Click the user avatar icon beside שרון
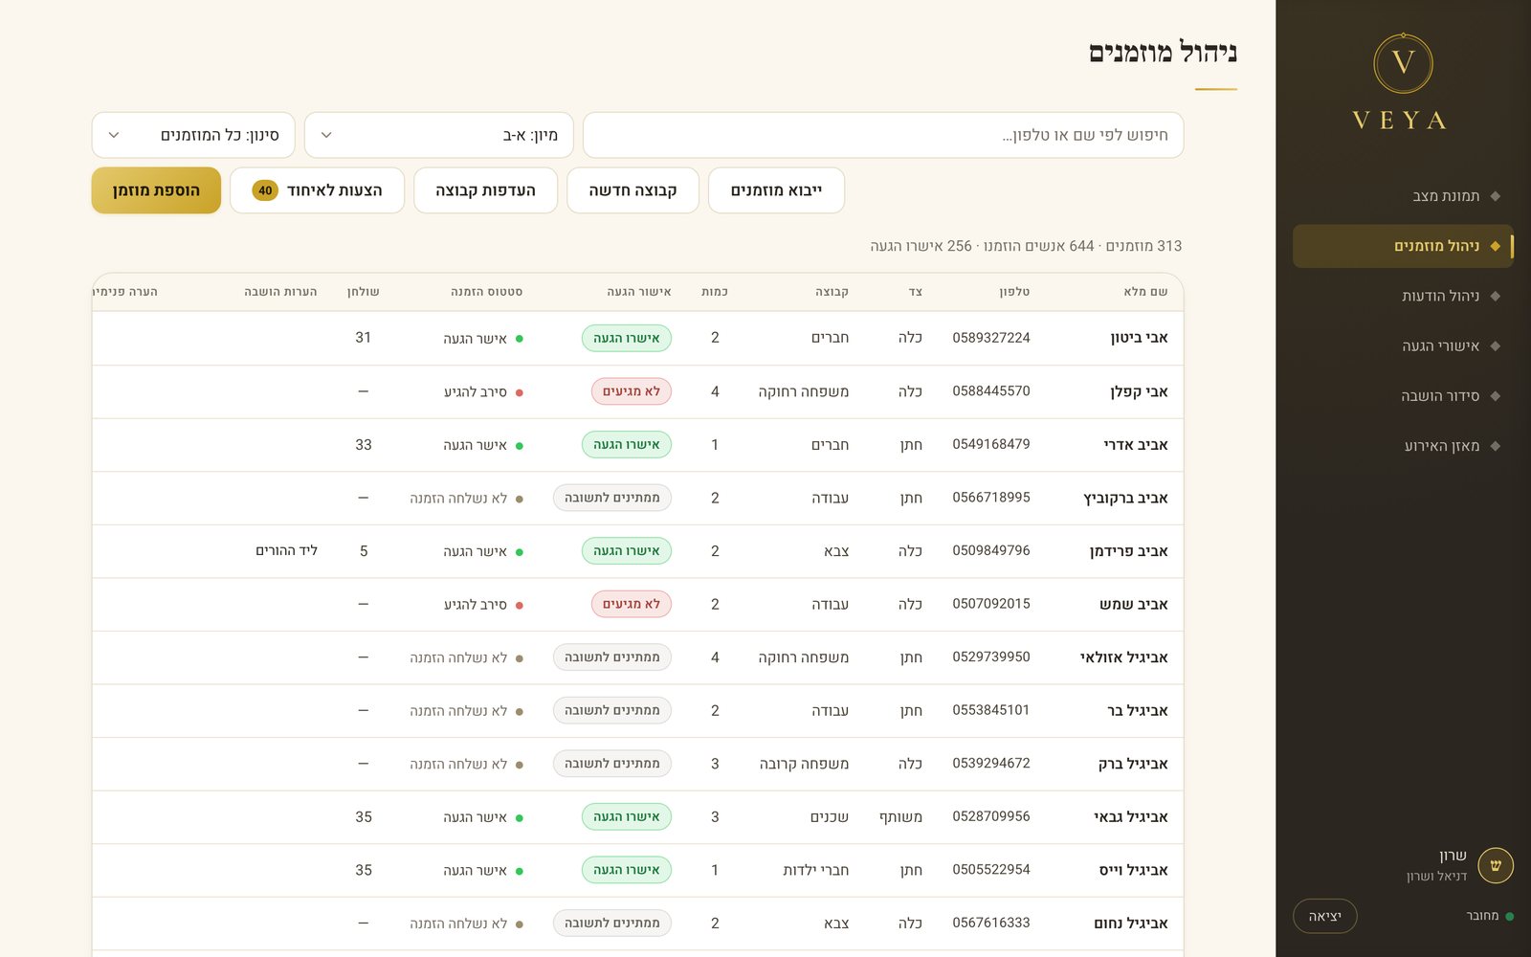The image size is (1531, 957). click(x=1496, y=865)
